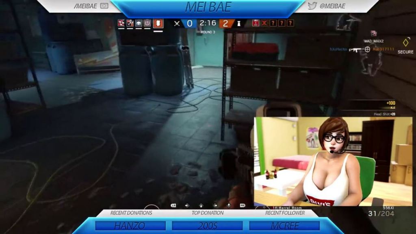Select the highlighted orange shield operator icon
This screenshot has height=234, width=416.
click(158, 23)
